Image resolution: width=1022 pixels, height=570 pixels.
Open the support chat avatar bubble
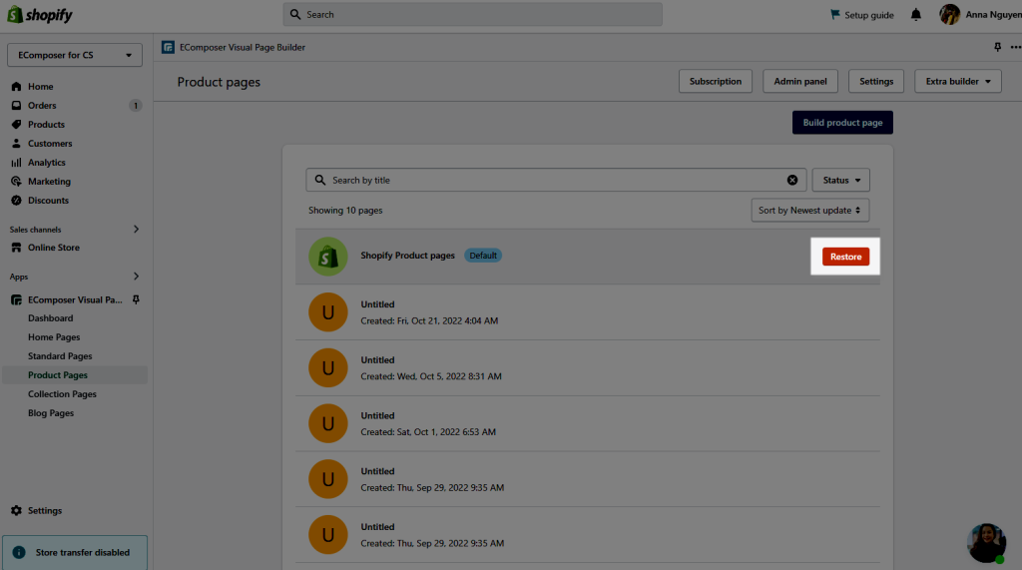coord(987,543)
